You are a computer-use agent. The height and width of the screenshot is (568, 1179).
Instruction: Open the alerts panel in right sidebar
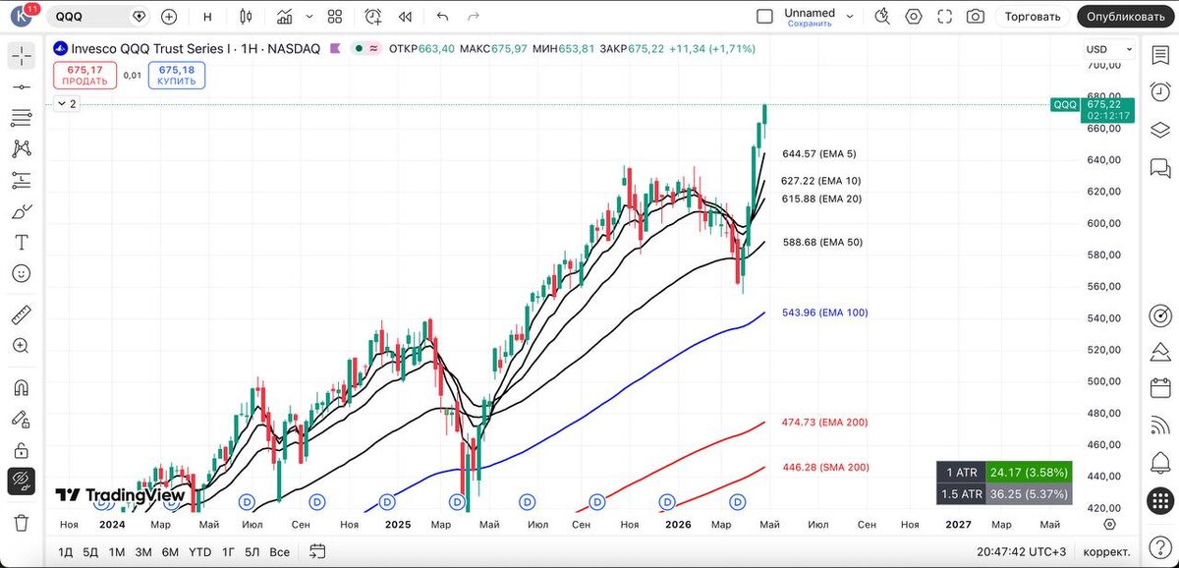(1159, 93)
